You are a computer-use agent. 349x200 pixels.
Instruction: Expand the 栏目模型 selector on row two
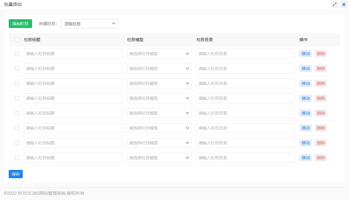pos(159,68)
